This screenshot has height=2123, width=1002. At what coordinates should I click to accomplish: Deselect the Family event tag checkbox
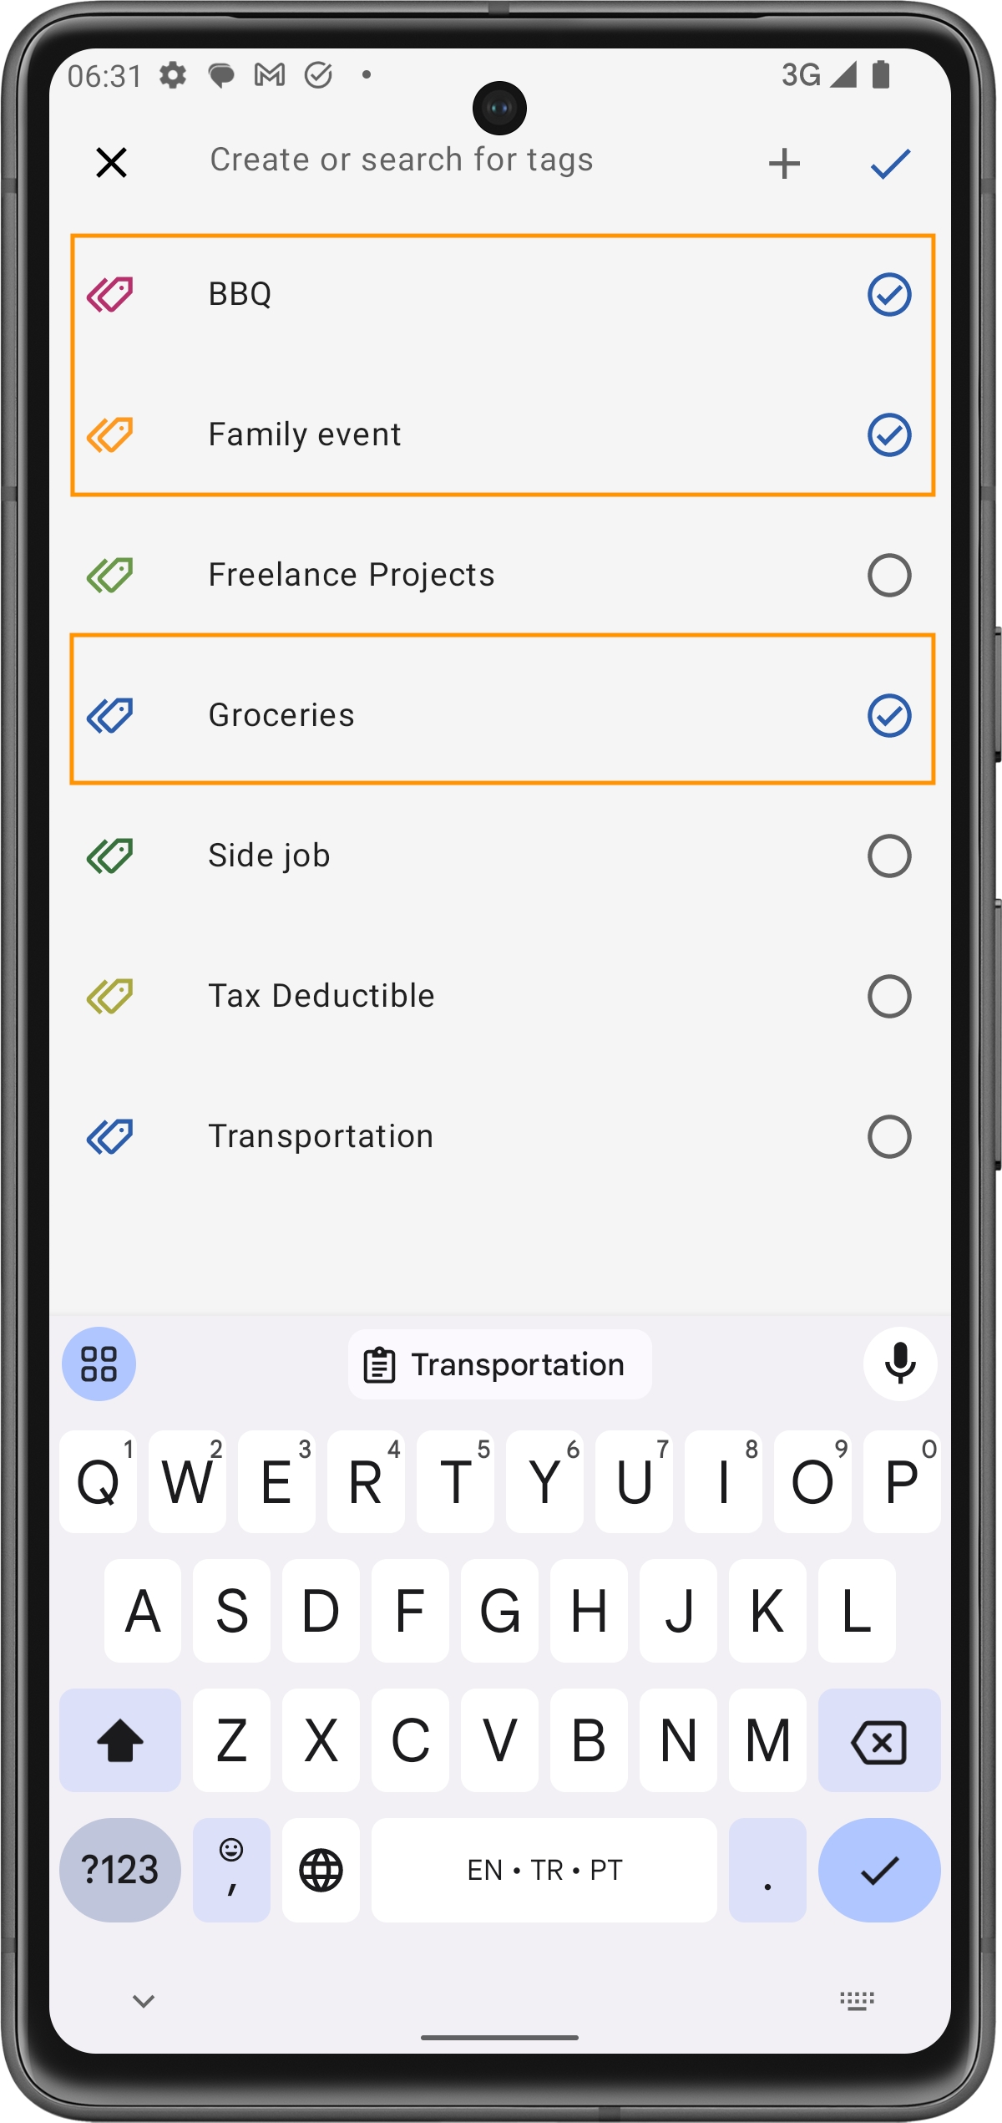[888, 434]
